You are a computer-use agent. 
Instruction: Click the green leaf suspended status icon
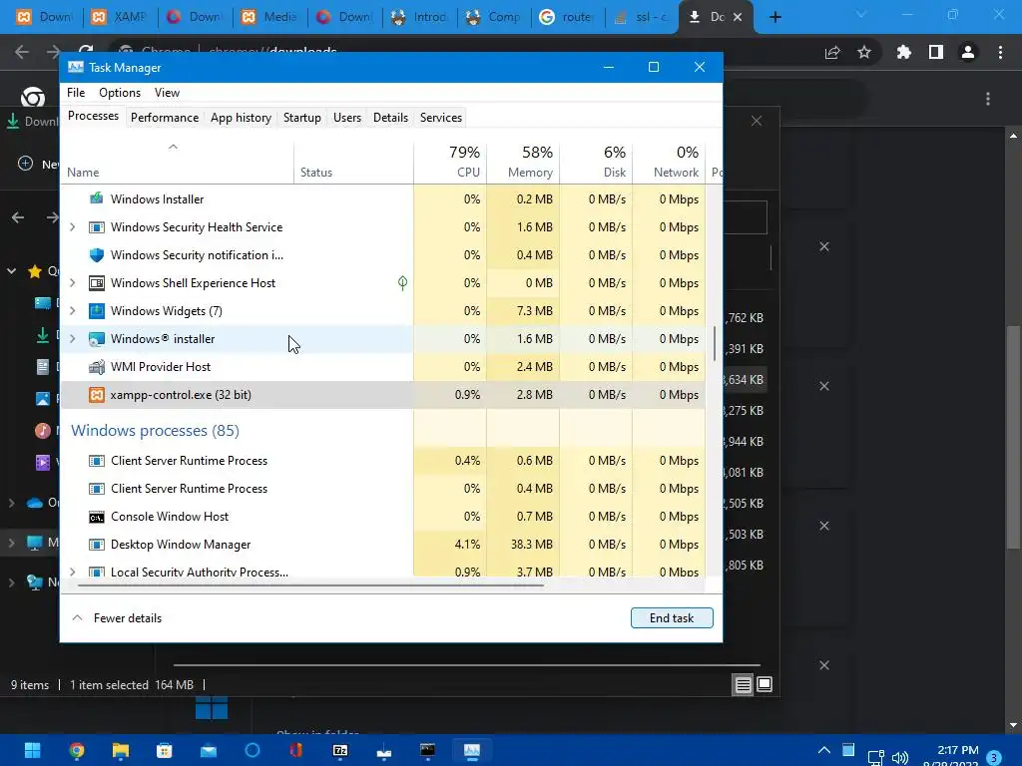coord(403,282)
